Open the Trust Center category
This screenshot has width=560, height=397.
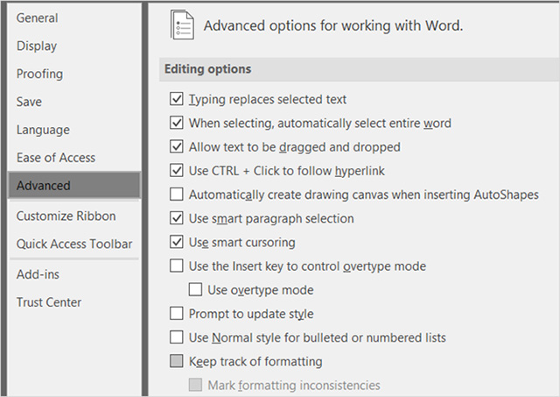[49, 302]
